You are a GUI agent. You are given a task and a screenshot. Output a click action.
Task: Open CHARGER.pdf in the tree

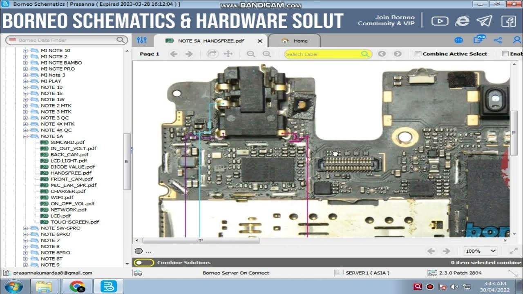pos(68,192)
